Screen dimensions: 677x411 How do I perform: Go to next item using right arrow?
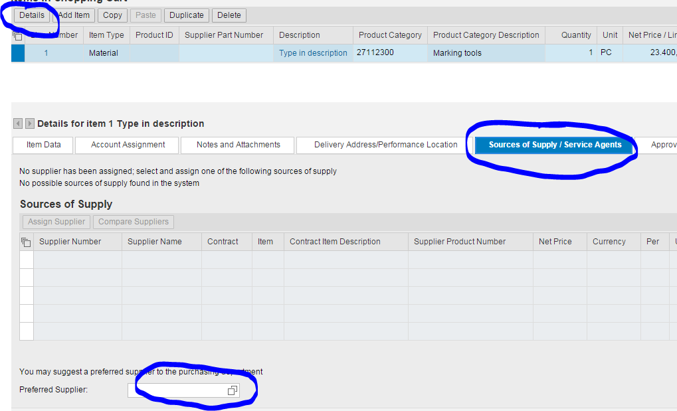click(29, 123)
